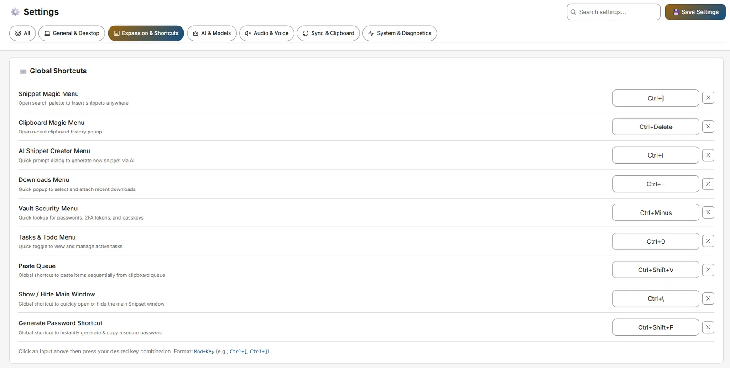Click the Settings gear icon in header
The height and width of the screenshot is (368, 730).
pyautogui.click(x=15, y=12)
